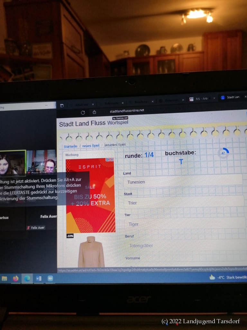Click the Felix Auer participant tile in Zoom
The height and width of the screenshot is (330, 247).
click(x=41, y=219)
